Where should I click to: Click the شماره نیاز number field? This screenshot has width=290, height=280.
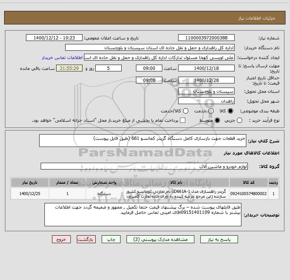[206, 38]
